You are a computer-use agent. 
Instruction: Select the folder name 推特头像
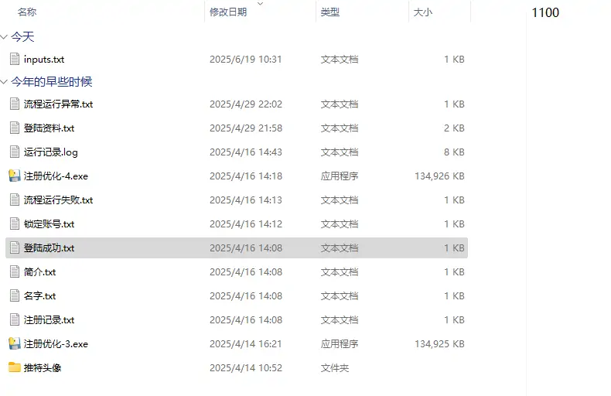tap(43, 367)
